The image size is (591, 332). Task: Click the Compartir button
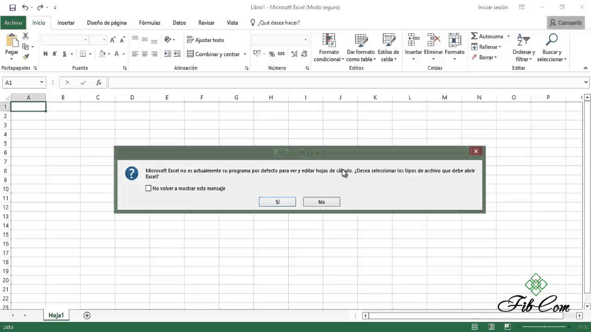click(x=566, y=23)
